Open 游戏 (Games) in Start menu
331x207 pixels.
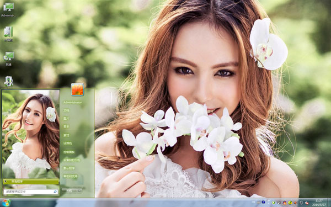point(66,135)
